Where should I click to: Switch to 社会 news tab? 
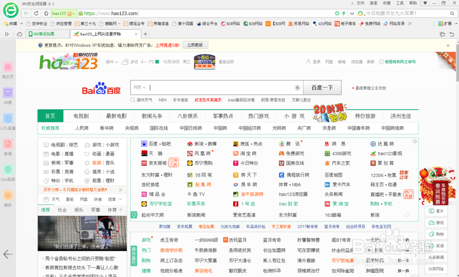coord(62,209)
